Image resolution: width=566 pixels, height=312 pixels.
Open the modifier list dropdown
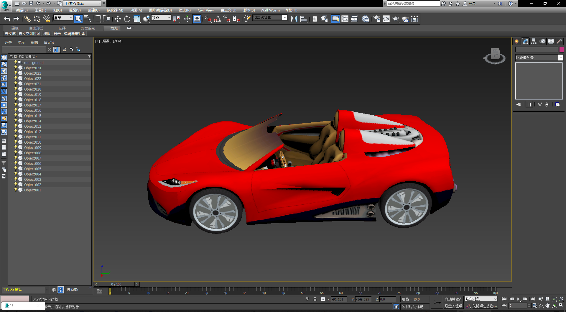coord(560,58)
